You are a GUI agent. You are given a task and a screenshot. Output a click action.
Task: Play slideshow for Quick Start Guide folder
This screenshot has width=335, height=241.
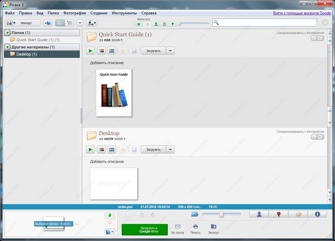[90, 51]
